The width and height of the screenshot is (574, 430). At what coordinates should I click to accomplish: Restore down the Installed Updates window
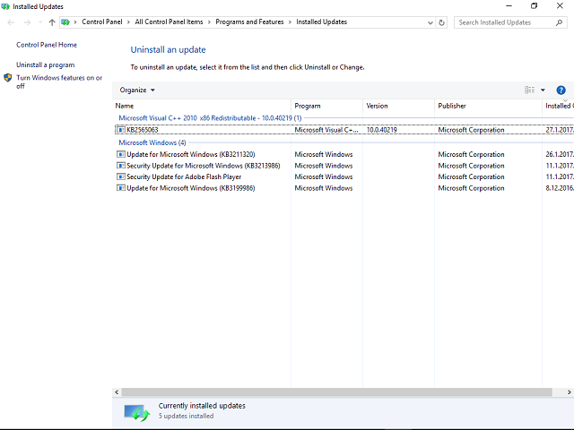tap(535, 6)
